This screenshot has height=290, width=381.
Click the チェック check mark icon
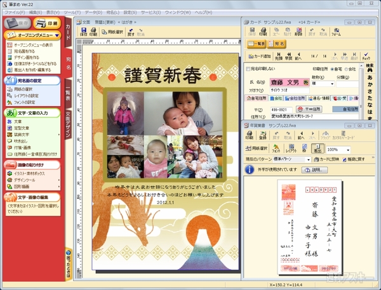click(x=366, y=56)
